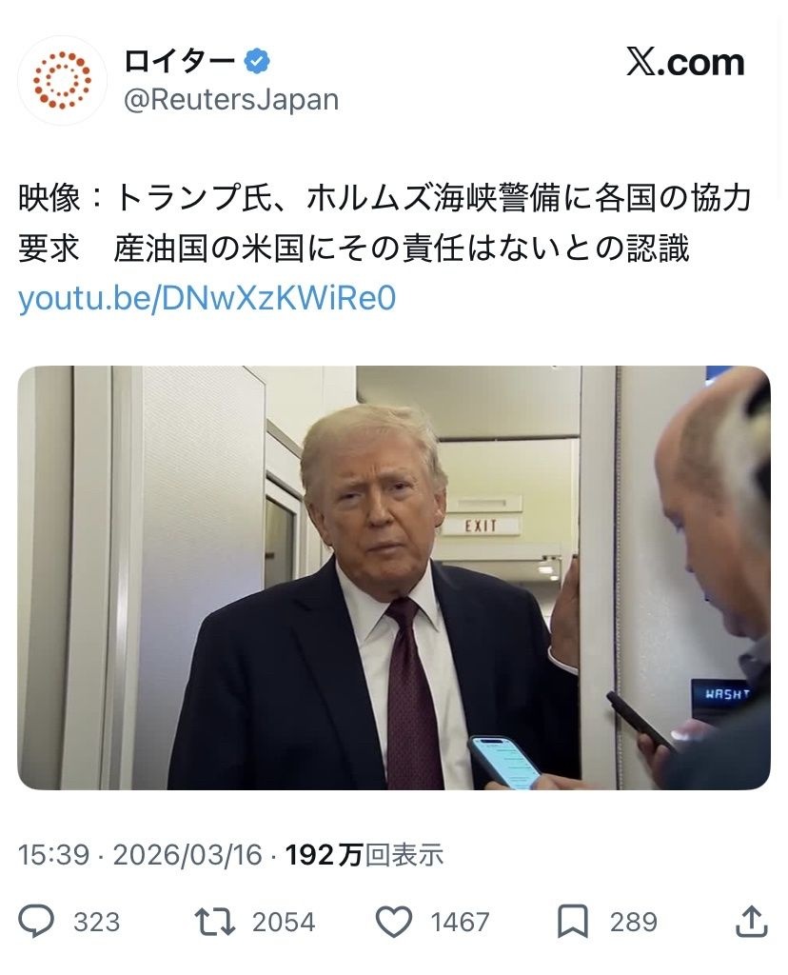Open the Reuters profile avatar

pyautogui.click(x=62, y=80)
